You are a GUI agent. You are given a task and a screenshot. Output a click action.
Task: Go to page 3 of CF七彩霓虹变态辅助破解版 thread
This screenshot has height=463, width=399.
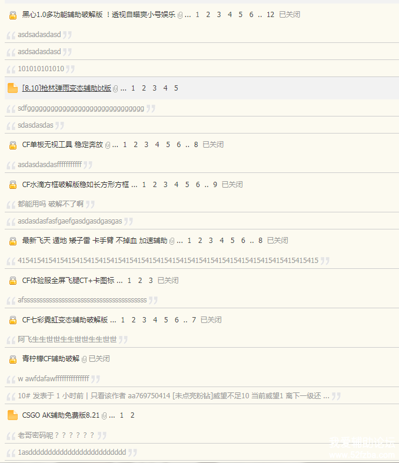point(144,319)
